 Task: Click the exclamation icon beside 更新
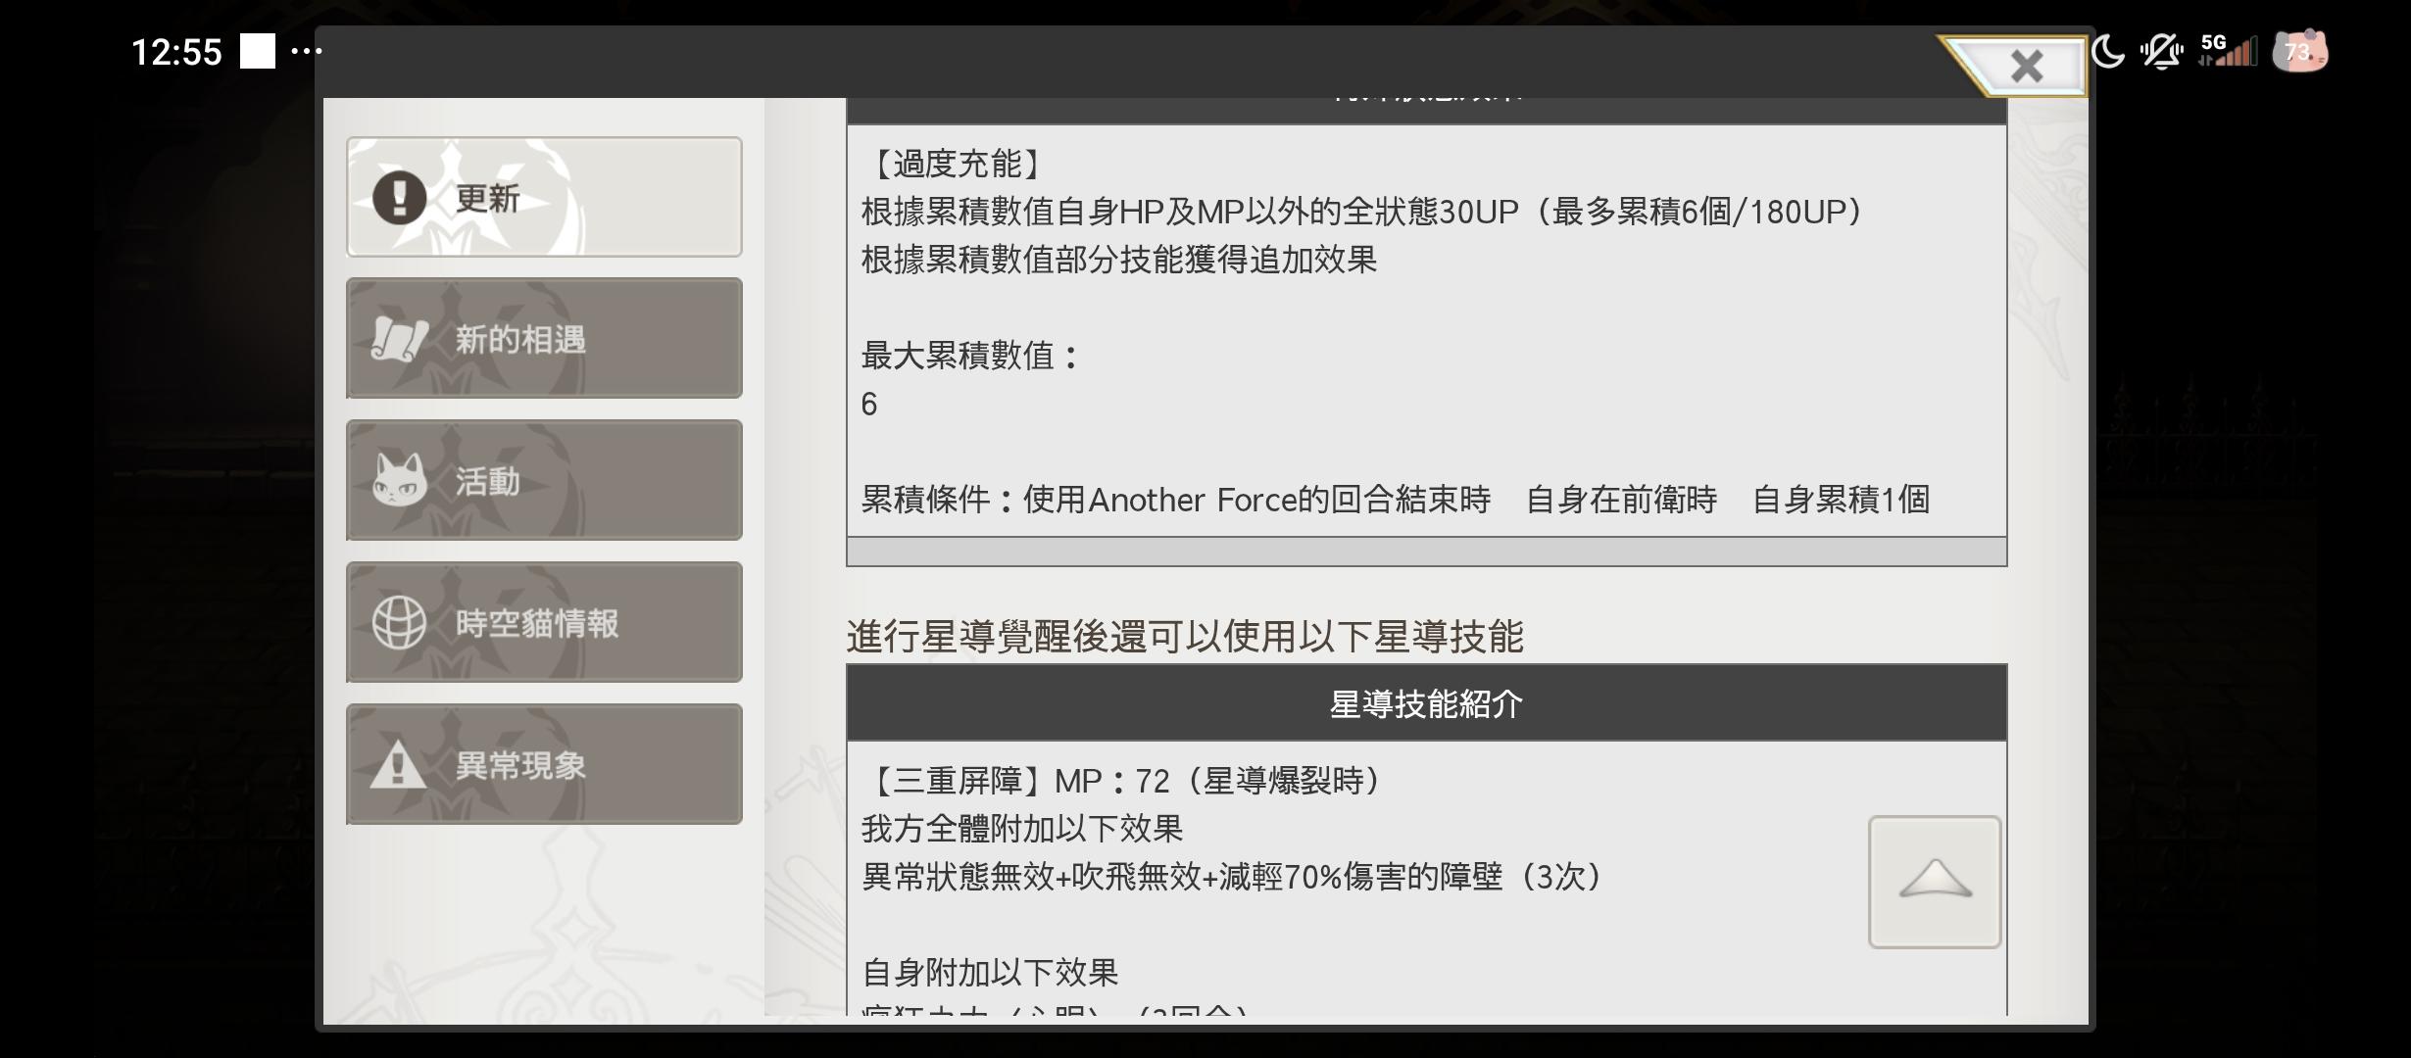pos(399,197)
